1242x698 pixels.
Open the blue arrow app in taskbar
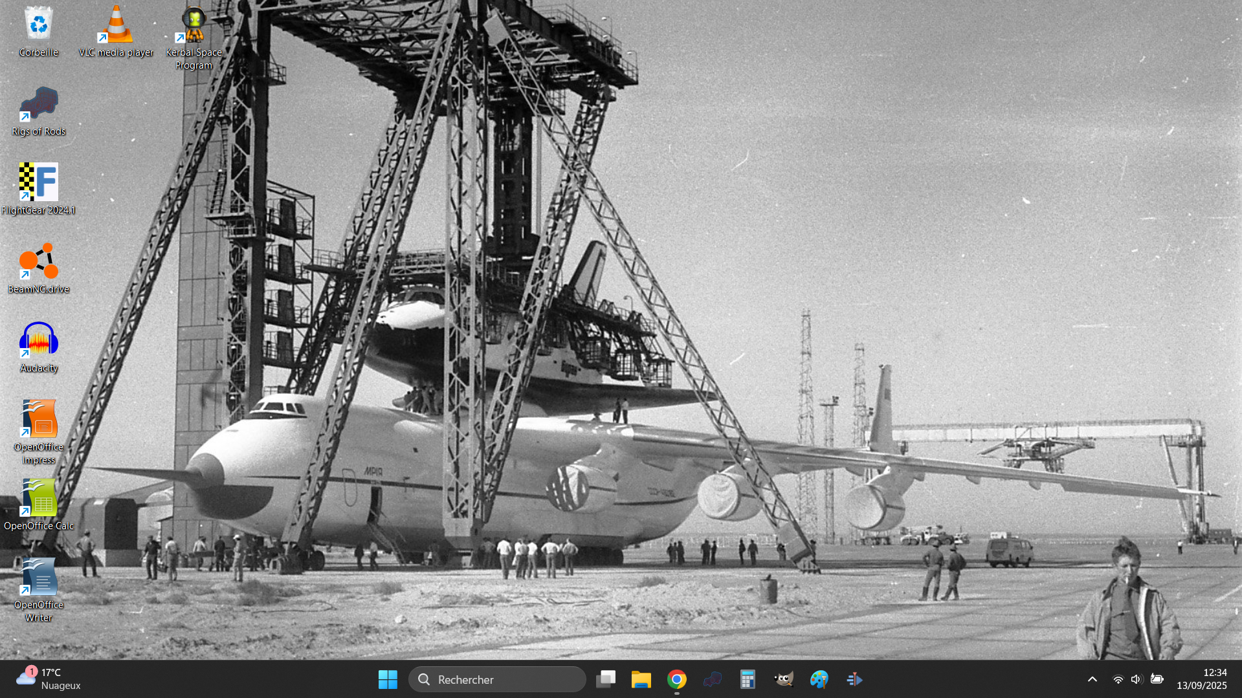click(854, 679)
